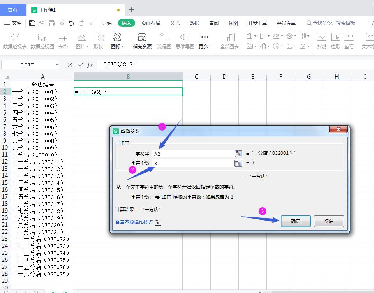
Task: Insert 柱形 sparkline
Action: [x=335, y=41]
